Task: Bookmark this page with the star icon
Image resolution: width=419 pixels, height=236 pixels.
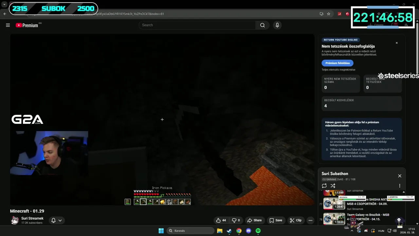Action: point(329,14)
